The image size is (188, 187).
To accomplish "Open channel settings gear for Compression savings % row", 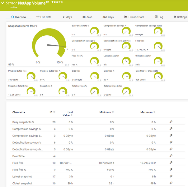I will click(x=171, y=129).
